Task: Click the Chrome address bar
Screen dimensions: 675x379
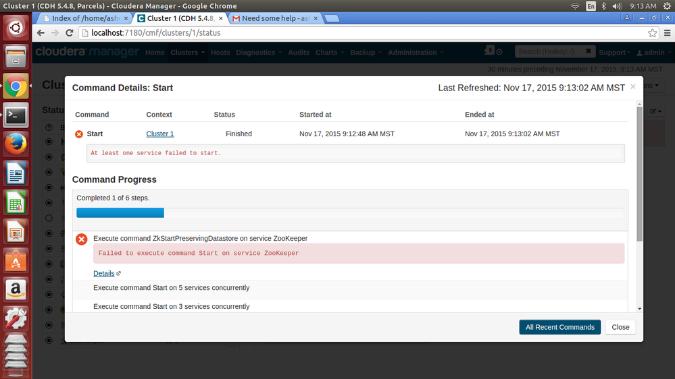Action: [x=366, y=32]
